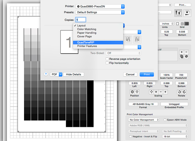Image resolution: width=195 pixels, height=141 pixels.
Task: Click the duplicate image icon
Action: pyautogui.click(x=181, y=57)
